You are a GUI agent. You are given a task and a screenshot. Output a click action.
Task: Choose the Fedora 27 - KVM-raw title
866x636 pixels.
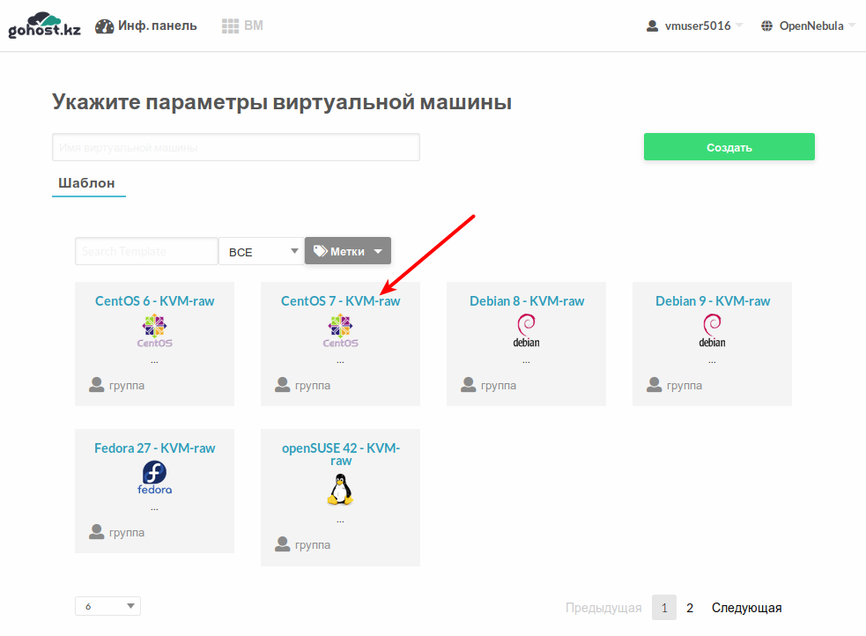click(155, 447)
